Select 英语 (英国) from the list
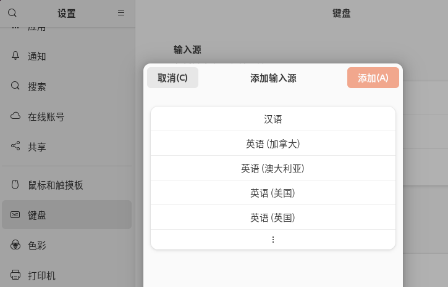The height and width of the screenshot is (287, 448). click(273, 217)
